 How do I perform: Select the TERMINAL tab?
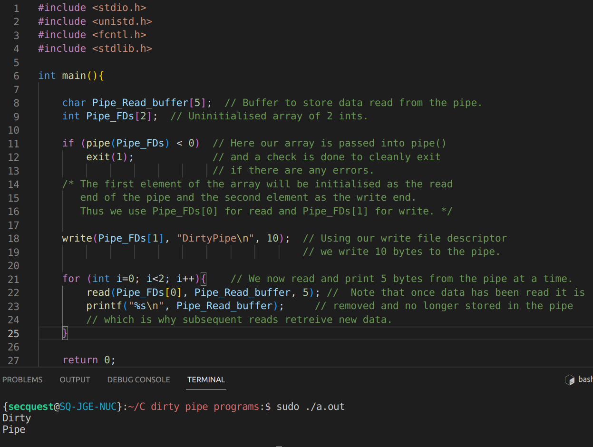[x=206, y=379]
